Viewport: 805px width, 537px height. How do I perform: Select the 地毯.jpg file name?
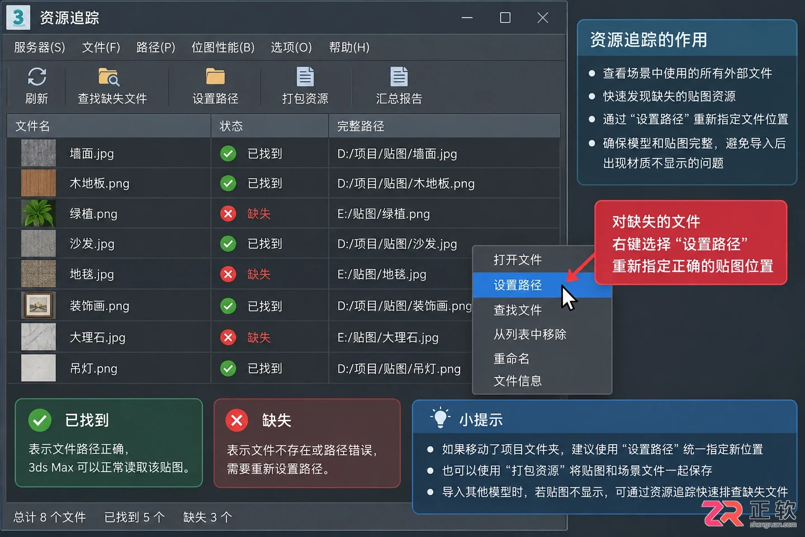tap(92, 274)
